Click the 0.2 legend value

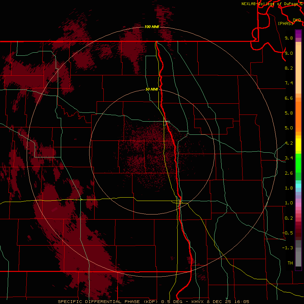(289, 218)
